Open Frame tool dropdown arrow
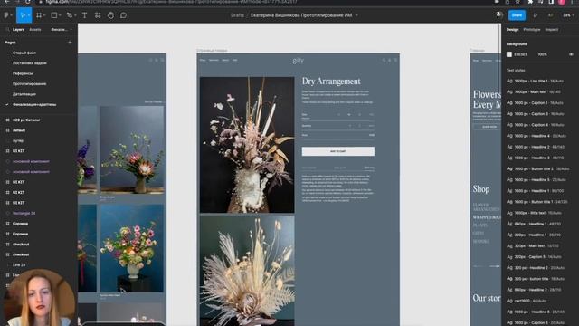Screen dimensions: 579x326 (x=44, y=15)
